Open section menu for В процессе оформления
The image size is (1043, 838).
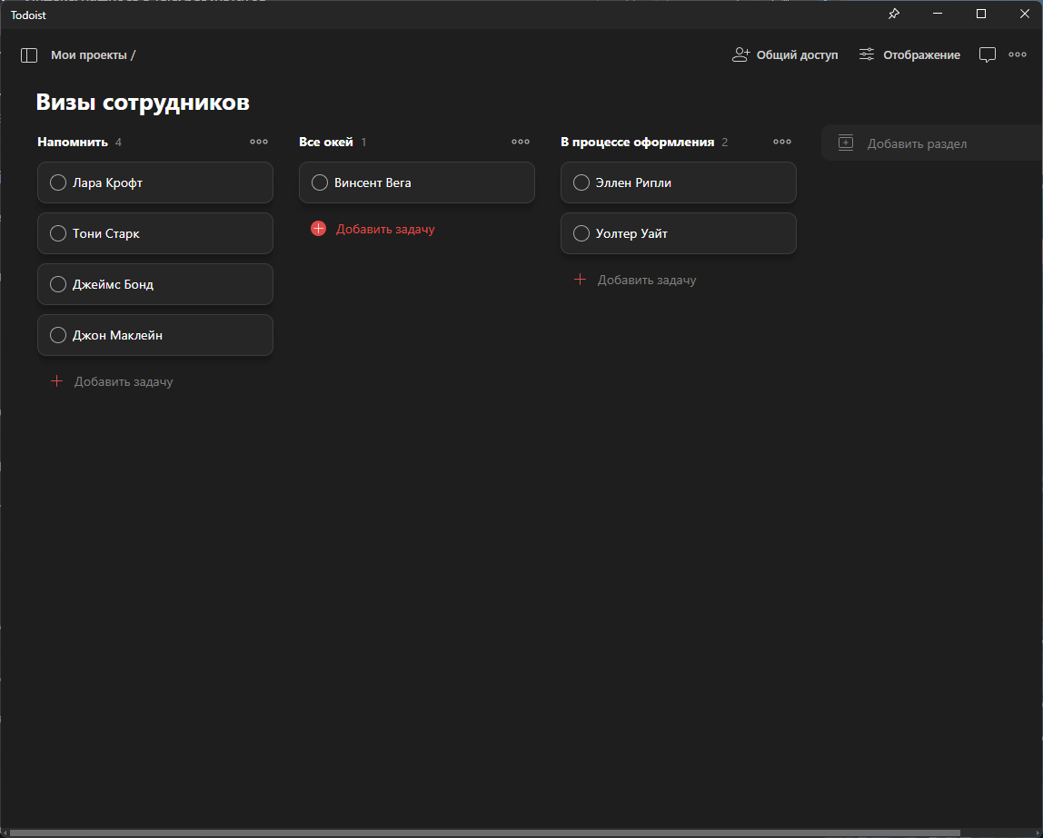point(782,142)
